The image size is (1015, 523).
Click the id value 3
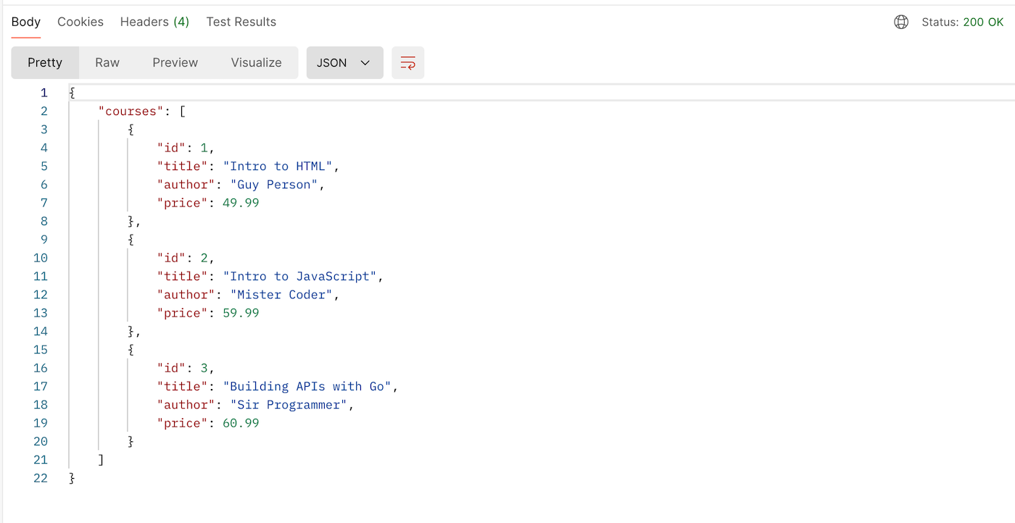point(203,367)
